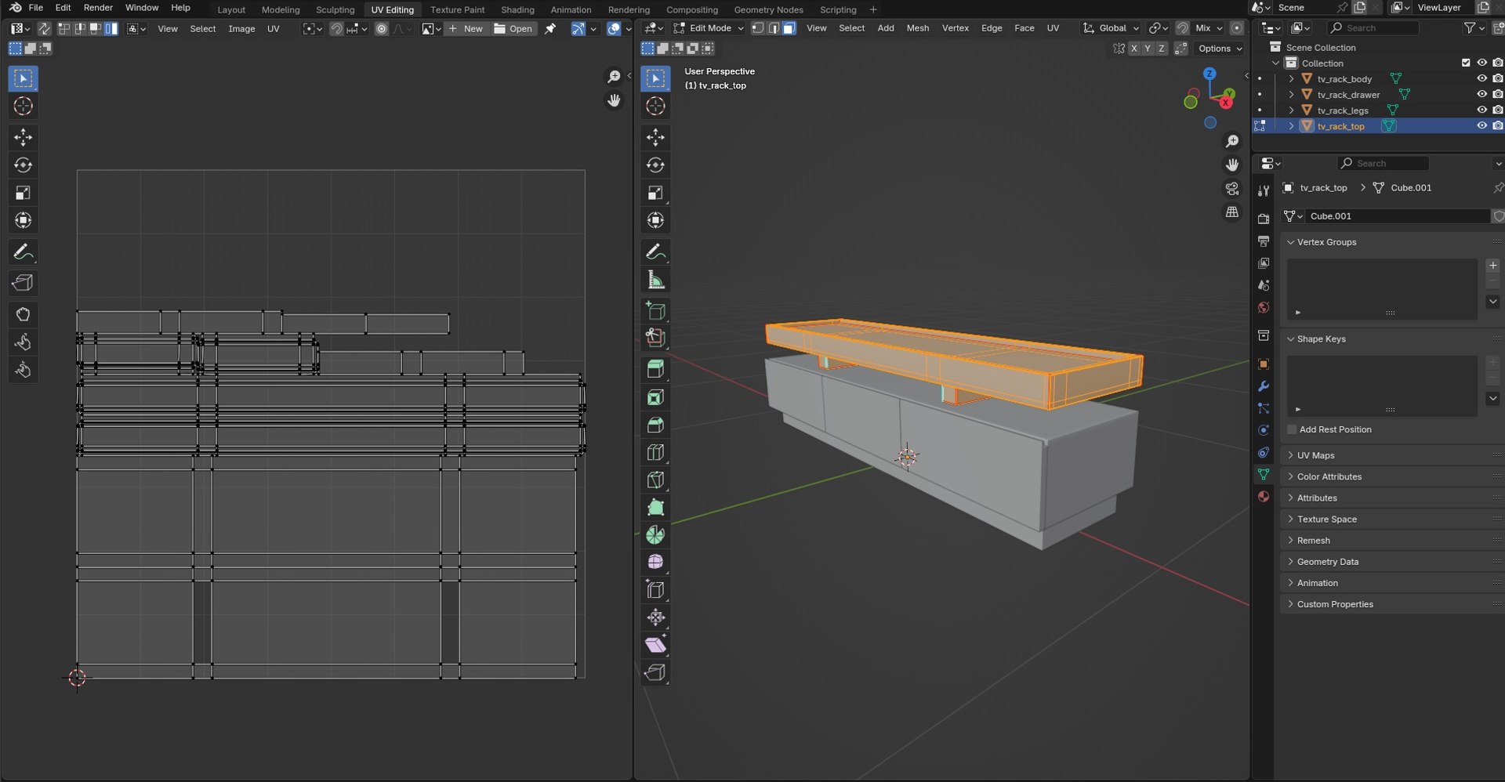Open the Material properties tab icon

tap(1264, 497)
